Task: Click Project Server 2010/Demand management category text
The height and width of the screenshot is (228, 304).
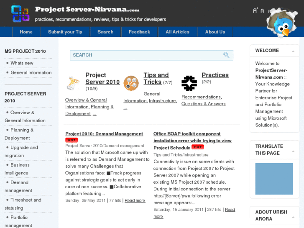Action: [x=105, y=146]
